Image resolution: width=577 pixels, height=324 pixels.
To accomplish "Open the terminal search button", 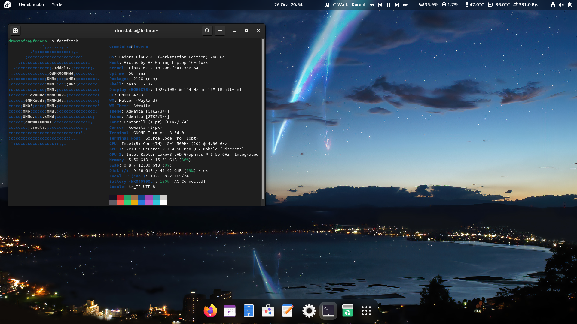I will point(207,31).
